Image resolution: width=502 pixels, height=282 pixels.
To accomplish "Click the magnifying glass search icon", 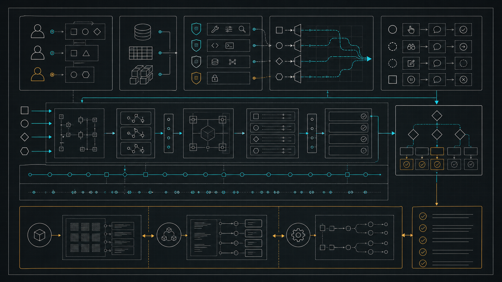I will pos(242,29).
